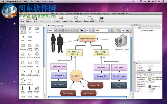This screenshot has width=167, height=104.
Task: Click the GradientBegin color swatch
Action: click(150, 77)
